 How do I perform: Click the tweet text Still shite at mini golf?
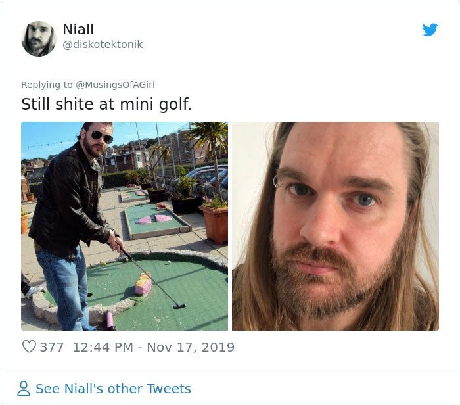[106, 104]
